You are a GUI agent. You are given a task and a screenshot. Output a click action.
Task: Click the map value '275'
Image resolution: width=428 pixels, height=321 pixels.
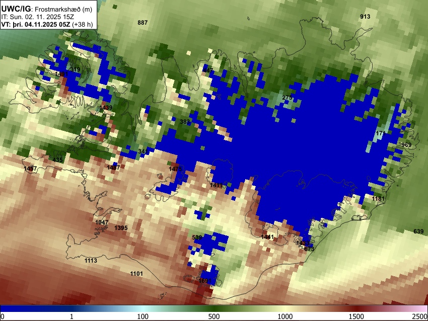(x=287, y=98)
